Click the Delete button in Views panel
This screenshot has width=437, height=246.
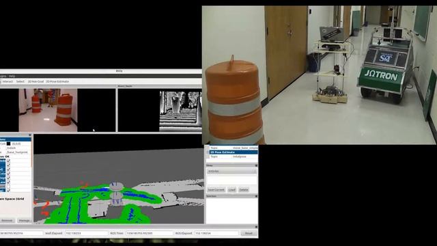point(244,190)
